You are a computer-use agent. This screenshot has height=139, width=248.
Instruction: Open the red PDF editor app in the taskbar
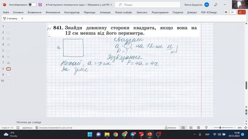141,134
